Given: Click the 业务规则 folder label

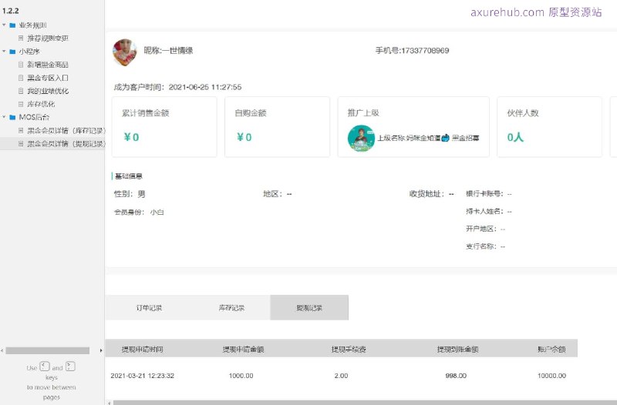Looking at the screenshot, I should [x=32, y=25].
